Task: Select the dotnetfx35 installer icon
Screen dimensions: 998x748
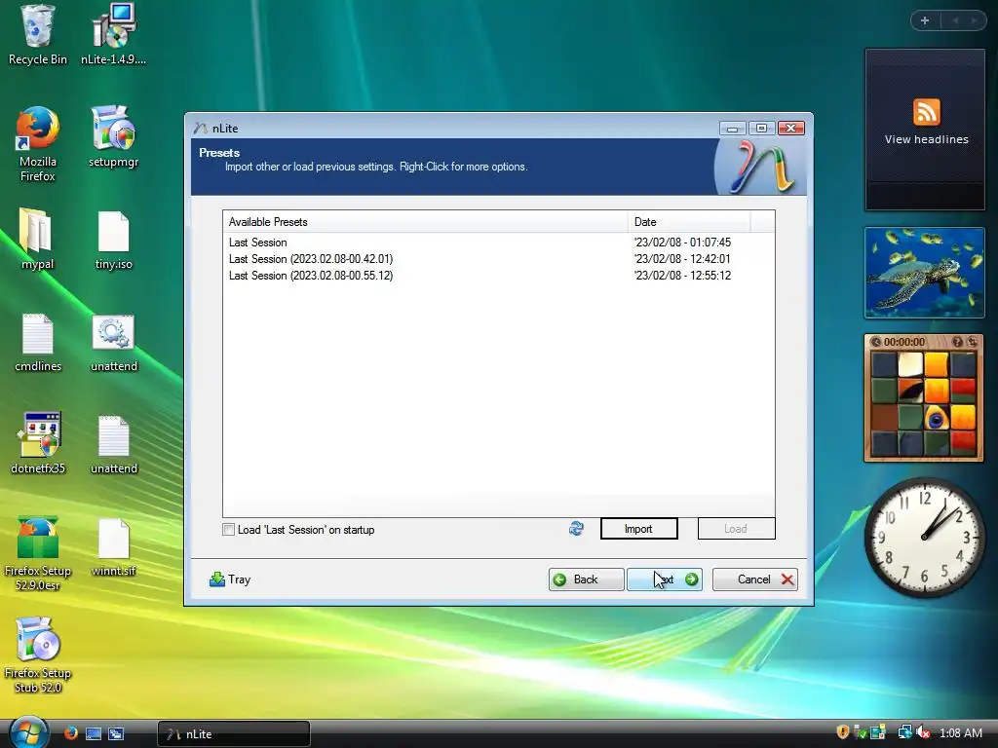Action: coord(37,443)
